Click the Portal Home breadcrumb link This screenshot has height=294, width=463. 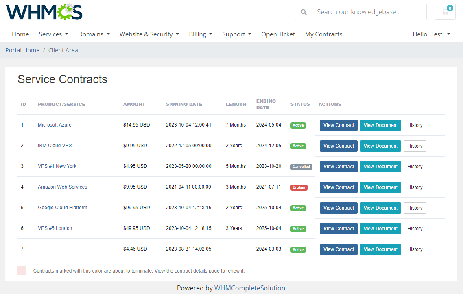click(22, 50)
